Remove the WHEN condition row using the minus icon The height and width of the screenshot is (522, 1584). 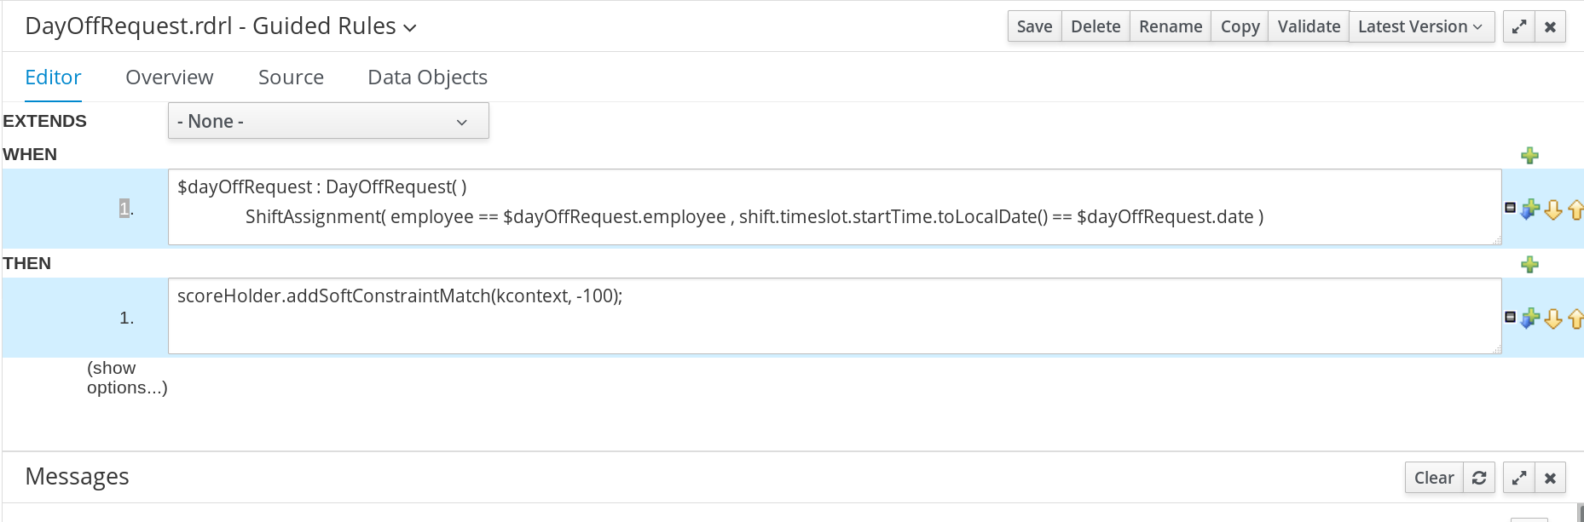(x=1511, y=208)
